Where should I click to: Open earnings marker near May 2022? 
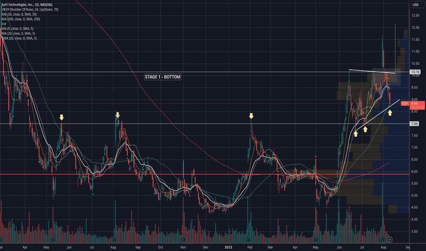click(53, 240)
